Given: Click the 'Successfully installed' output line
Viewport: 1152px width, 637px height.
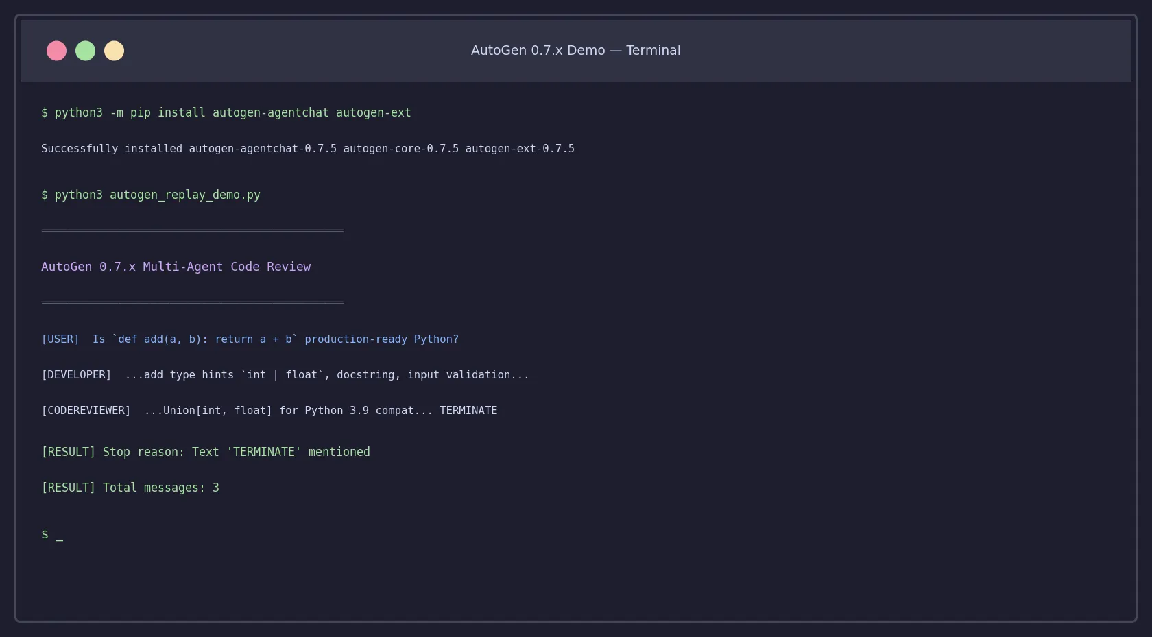Looking at the screenshot, I should click(308, 149).
